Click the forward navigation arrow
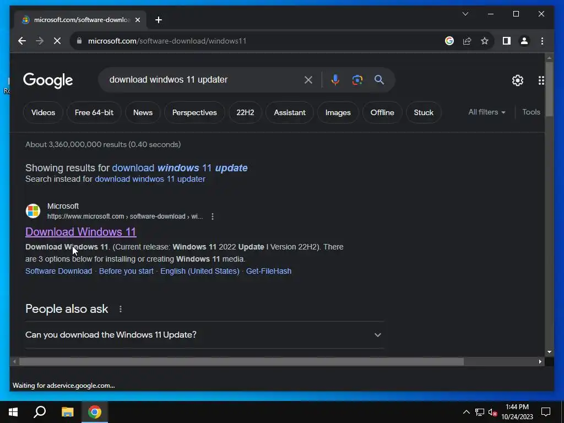The image size is (564, 423). (40, 41)
